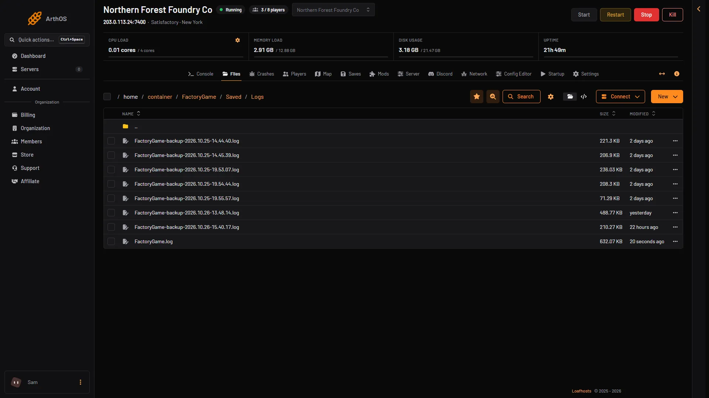The height and width of the screenshot is (398, 709).
Task: Click the parent folder icon row
Action: pos(393,126)
